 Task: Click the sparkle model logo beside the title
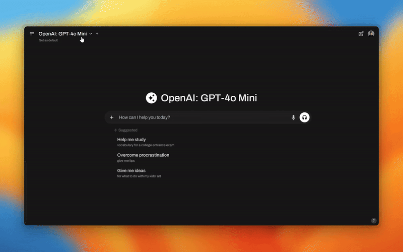tap(152, 98)
